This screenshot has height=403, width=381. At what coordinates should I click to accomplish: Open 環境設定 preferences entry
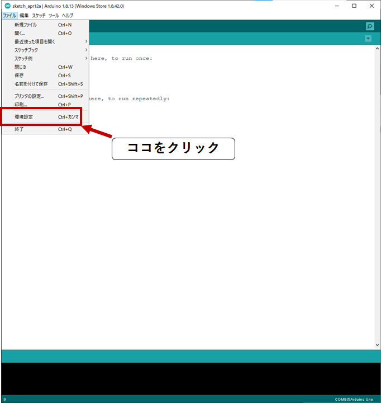click(x=45, y=117)
